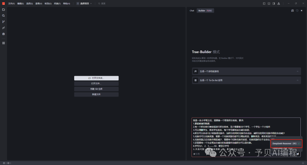This screenshot has width=307, height=165.
Task: Select the 生成一个贪吃蛇游戏 suggestion
Action: coord(246,71)
